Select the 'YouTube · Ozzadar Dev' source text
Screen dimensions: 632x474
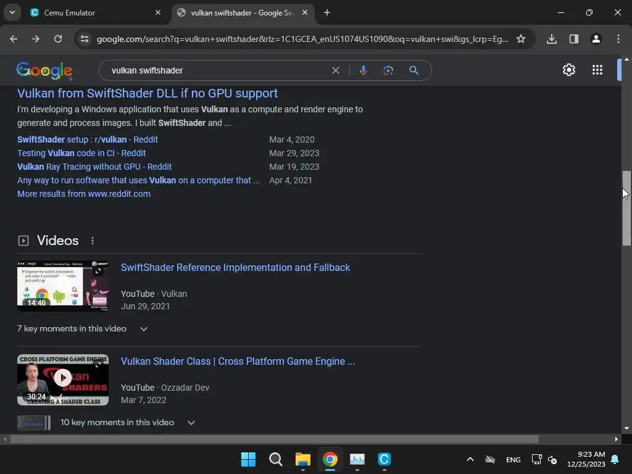tap(165, 388)
